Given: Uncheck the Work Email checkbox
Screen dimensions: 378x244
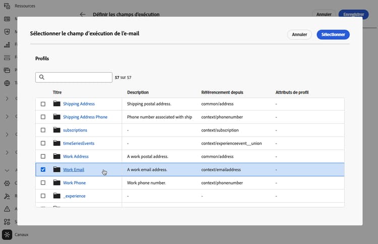Looking at the screenshot, I should [x=43, y=169].
